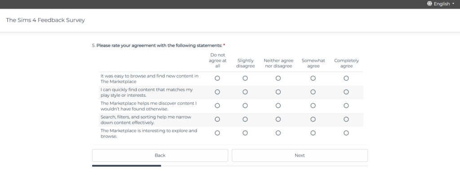Select 'Do not agree at all' for search, filters row
The height and width of the screenshot is (182, 460).
pyautogui.click(x=217, y=119)
